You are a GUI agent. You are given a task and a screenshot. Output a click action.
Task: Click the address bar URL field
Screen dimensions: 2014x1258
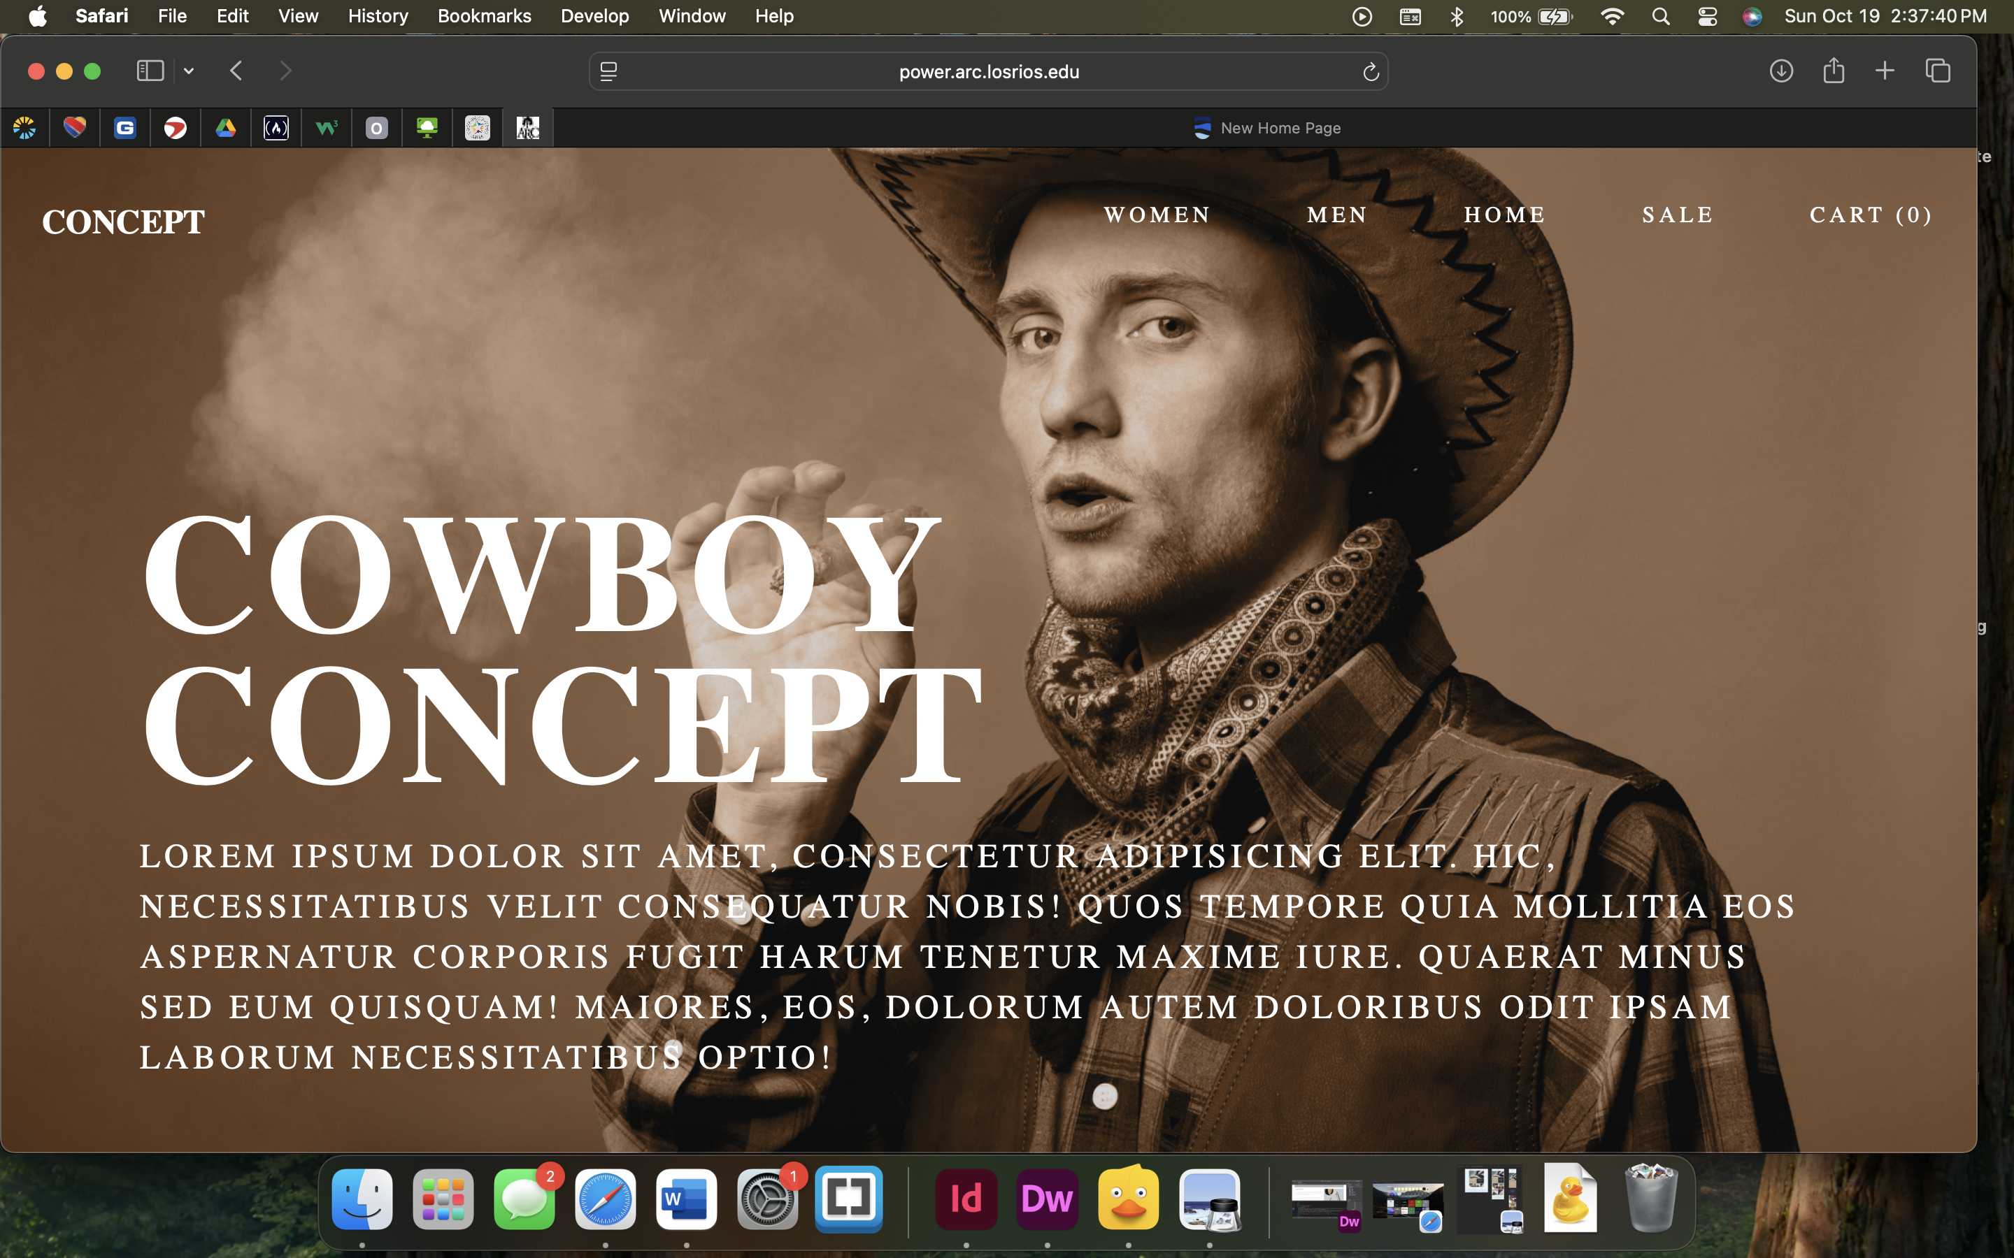pos(988,73)
